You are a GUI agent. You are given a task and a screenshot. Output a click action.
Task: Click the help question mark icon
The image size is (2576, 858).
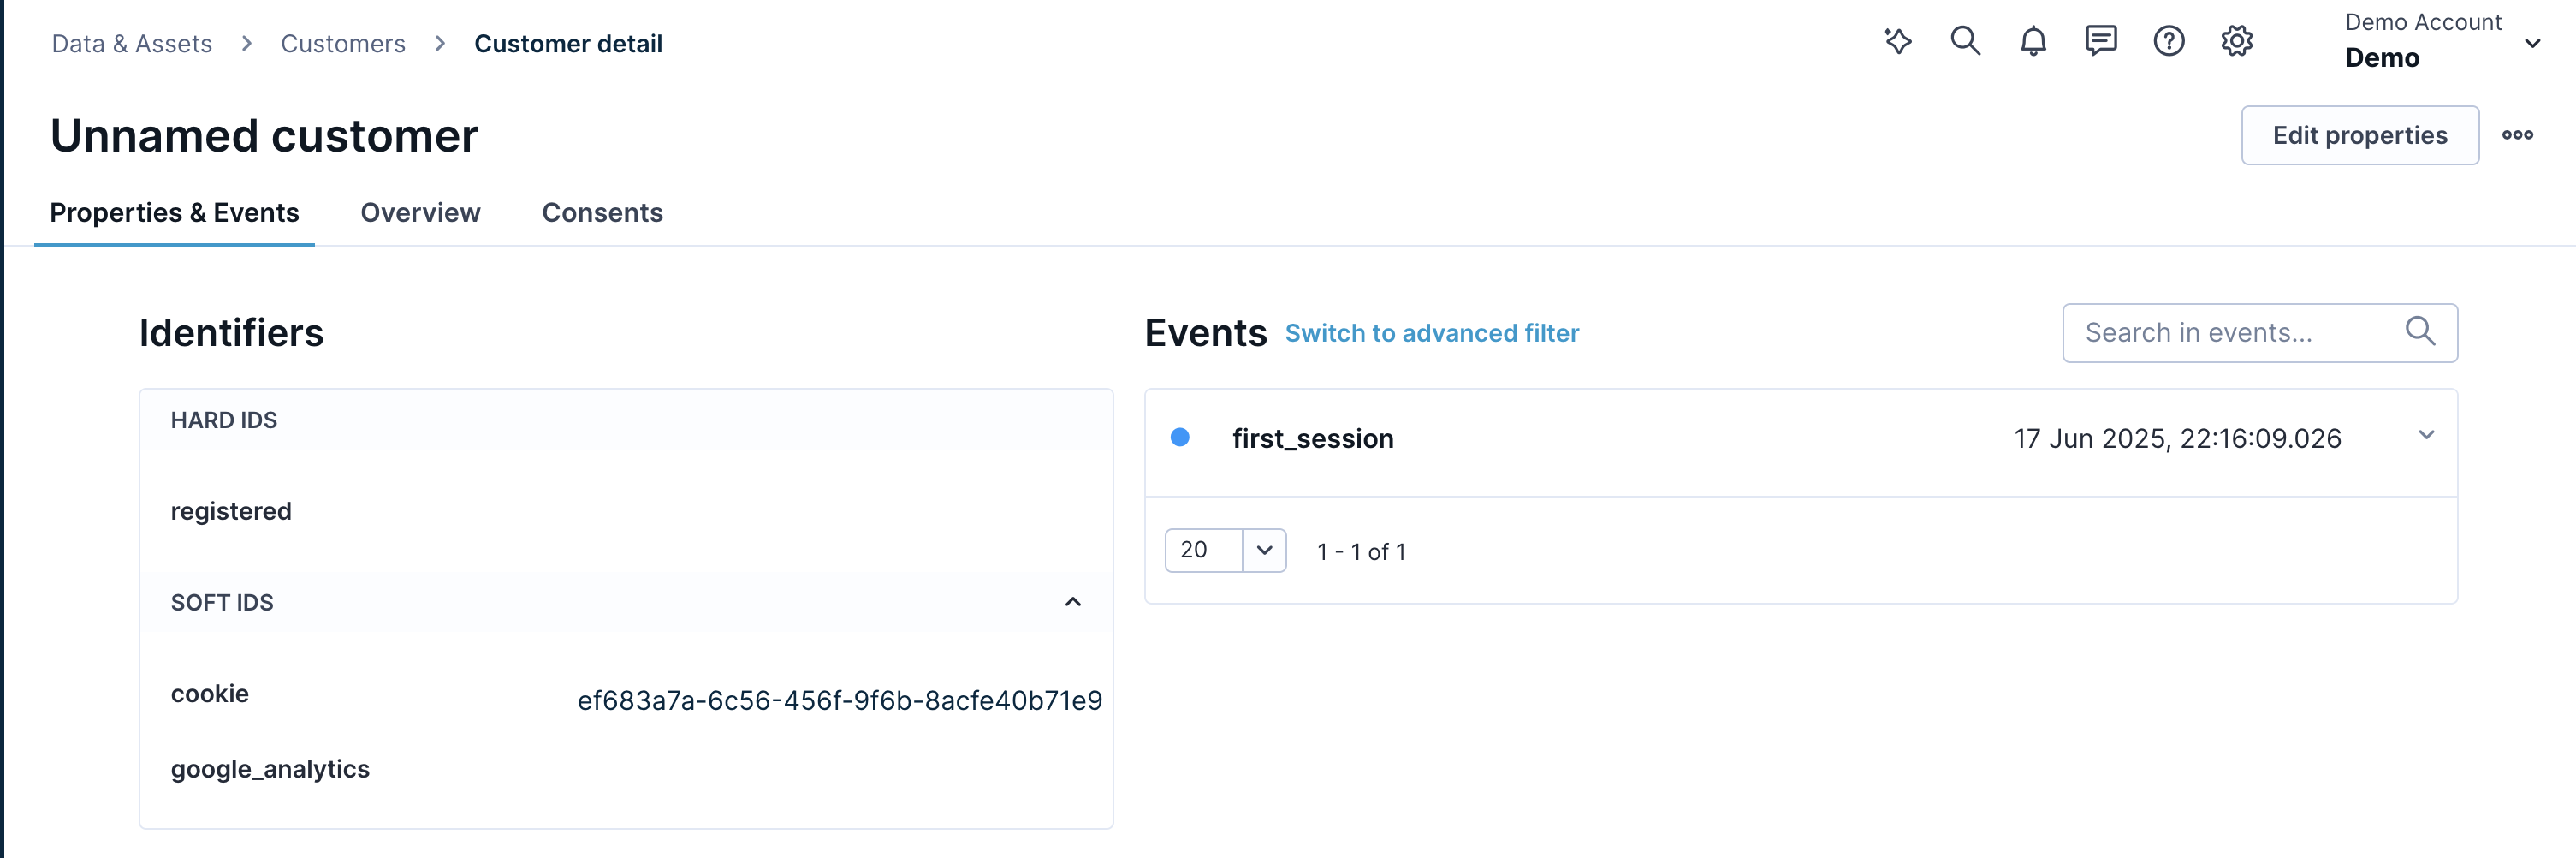pos(2168,41)
